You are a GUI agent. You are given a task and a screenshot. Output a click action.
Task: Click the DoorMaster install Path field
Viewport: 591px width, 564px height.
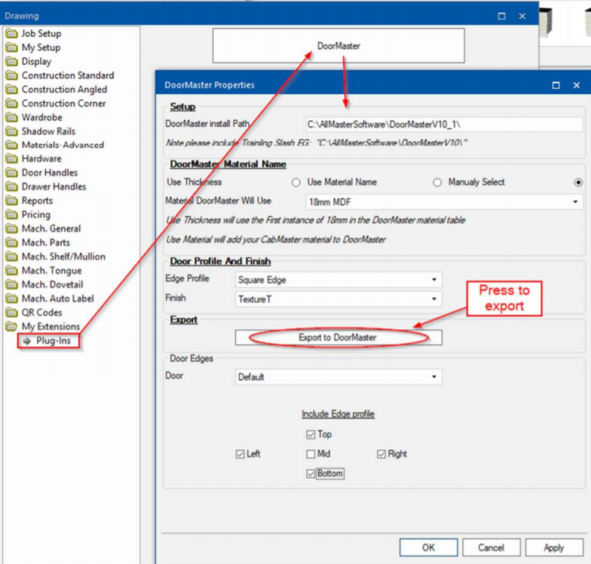444,125
